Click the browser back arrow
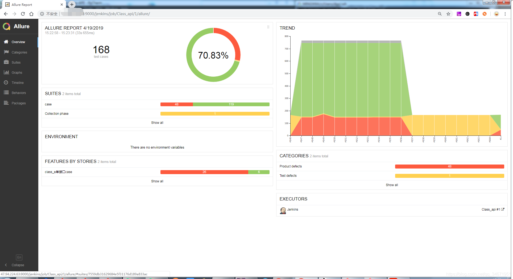513x279 pixels. (6, 14)
